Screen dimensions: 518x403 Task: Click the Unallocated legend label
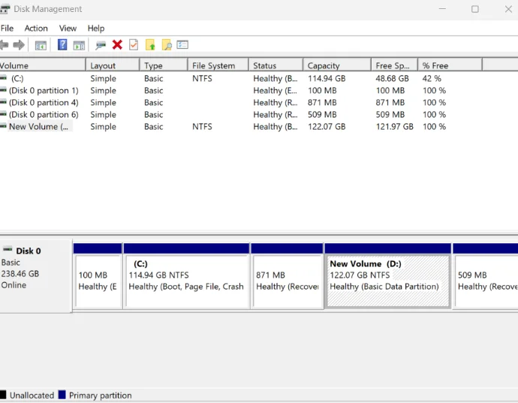(x=32, y=395)
